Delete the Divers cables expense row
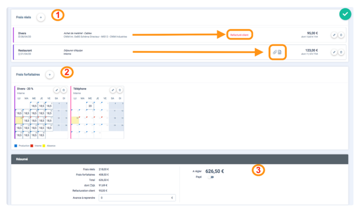This screenshot has width=361, height=212. coord(341,35)
